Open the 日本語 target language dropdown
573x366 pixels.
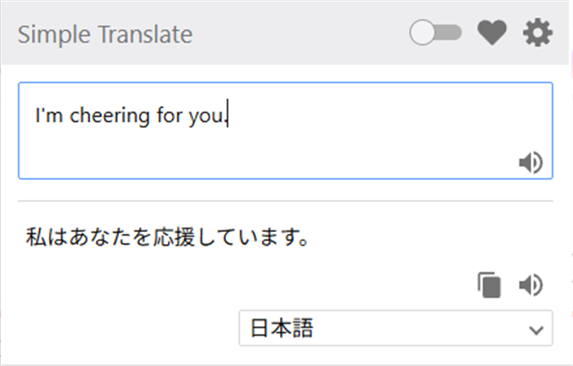click(x=395, y=329)
